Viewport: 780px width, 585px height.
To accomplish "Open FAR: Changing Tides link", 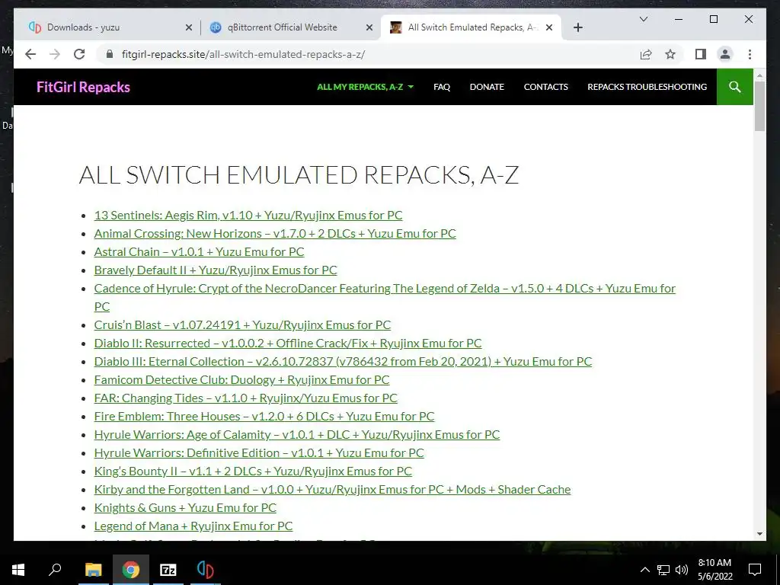I will [246, 398].
